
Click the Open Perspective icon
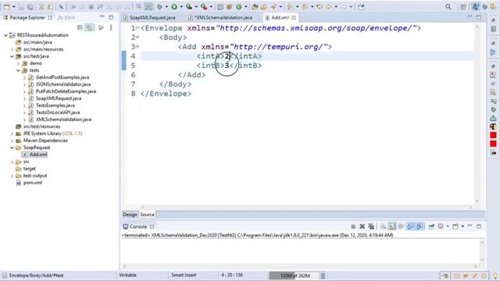coord(463,7)
